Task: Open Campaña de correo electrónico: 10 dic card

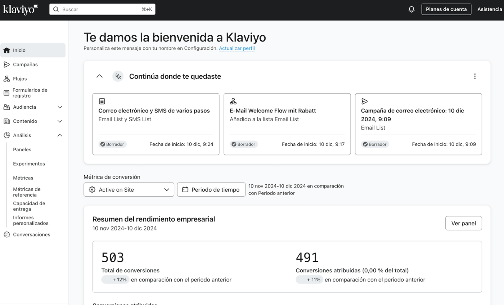Action: [x=418, y=124]
